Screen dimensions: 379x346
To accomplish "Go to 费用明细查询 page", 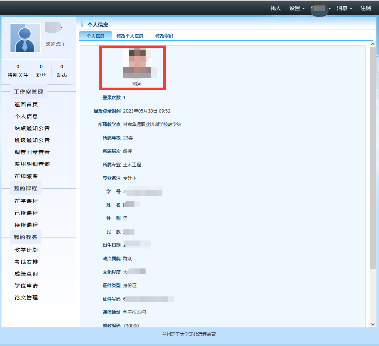I will [32, 164].
